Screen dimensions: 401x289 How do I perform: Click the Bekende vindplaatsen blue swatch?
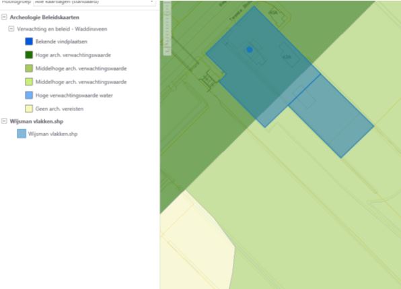coord(29,42)
